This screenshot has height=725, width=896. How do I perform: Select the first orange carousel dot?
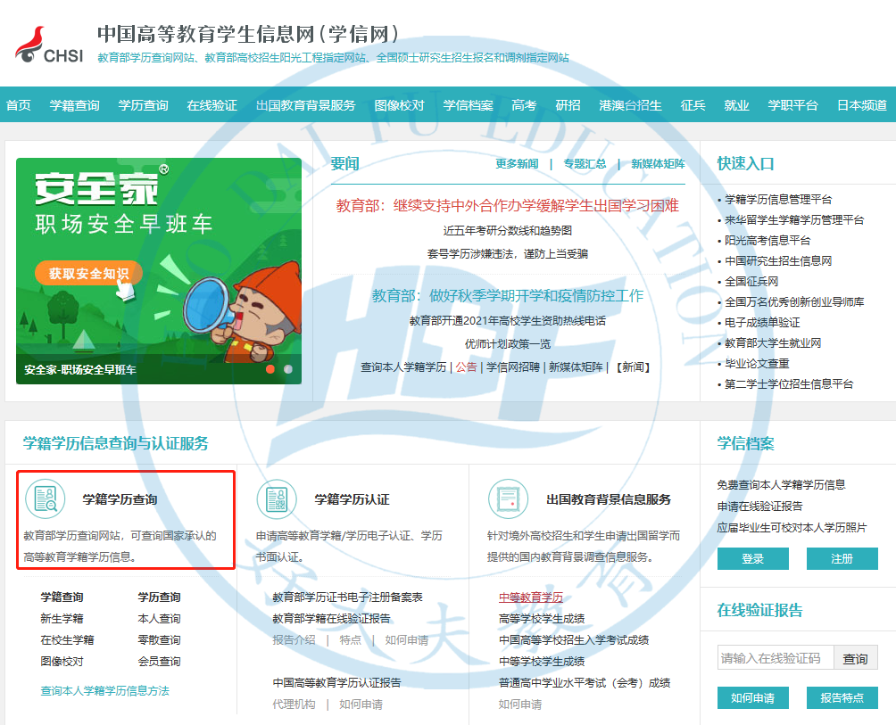pos(270,369)
